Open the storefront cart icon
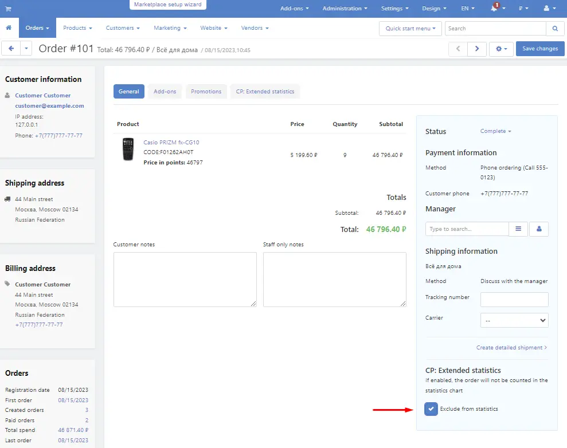567x448 pixels. pyautogui.click(x=8, y=9)
